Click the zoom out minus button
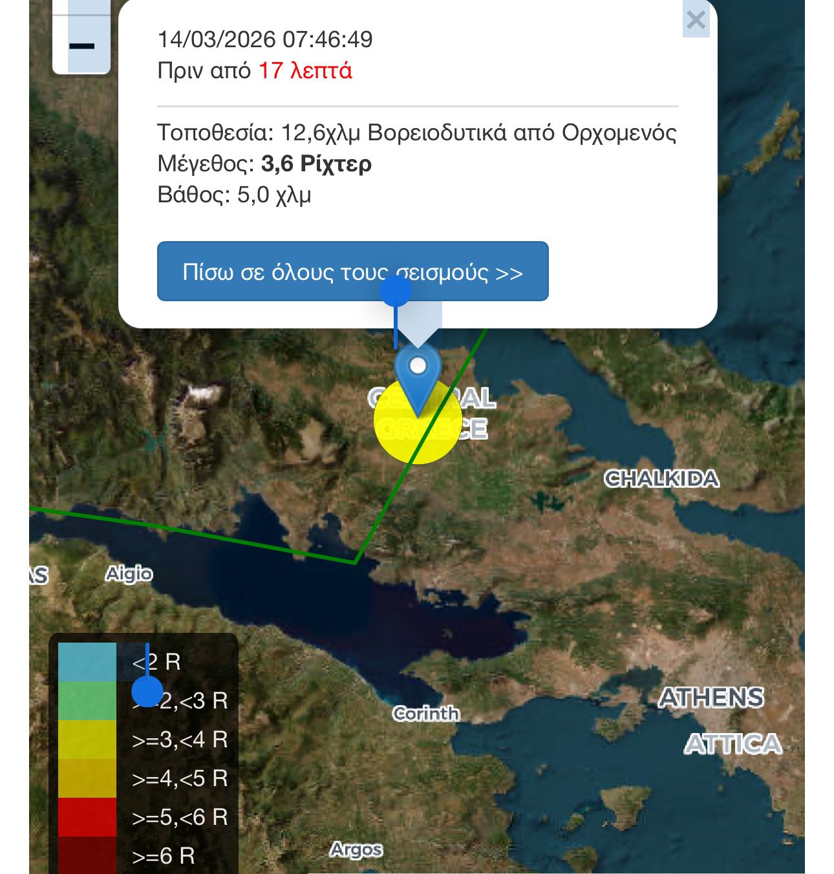This screenshot has width=834, height=874. [x=81, y=46]
